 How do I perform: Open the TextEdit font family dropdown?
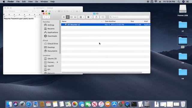[15, 11]
